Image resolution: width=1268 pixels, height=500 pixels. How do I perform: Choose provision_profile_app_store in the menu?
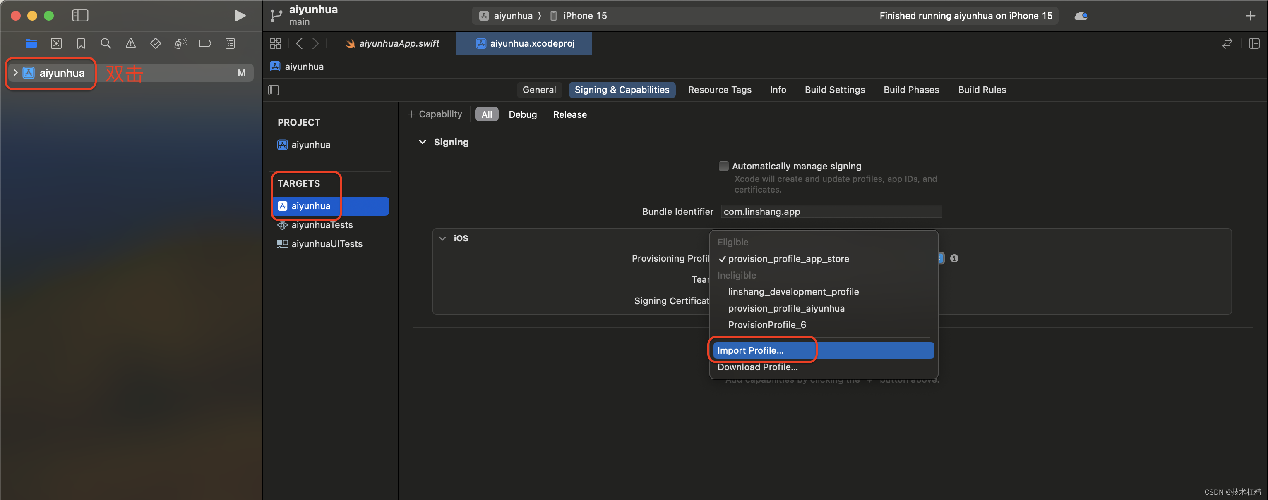(823, 259)
